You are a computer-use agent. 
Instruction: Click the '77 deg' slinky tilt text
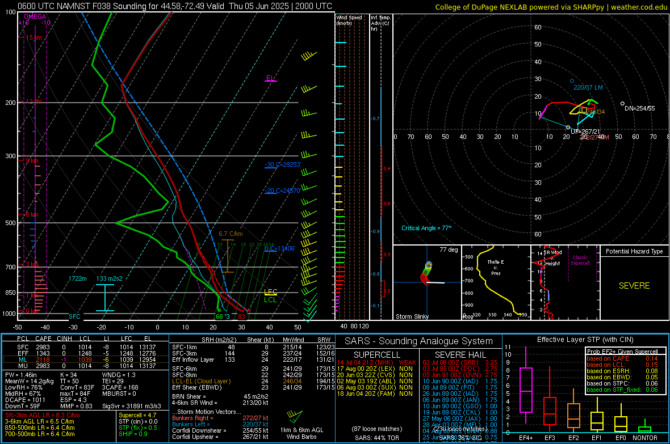[449, 250]
